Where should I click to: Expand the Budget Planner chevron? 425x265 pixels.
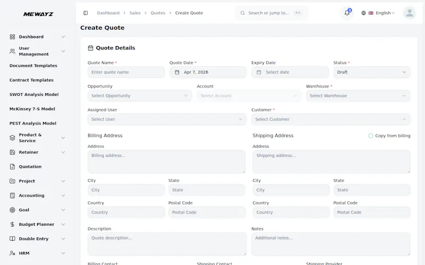pos(63,224)
